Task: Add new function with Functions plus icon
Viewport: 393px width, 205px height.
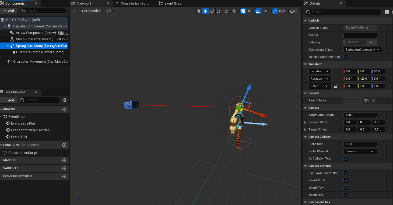Action: (x=64, y=145)
